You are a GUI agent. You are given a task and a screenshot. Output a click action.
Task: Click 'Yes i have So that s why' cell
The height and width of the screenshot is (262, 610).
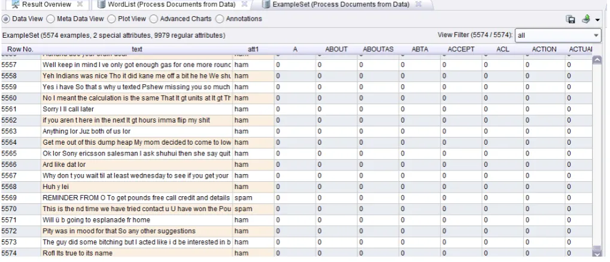[x=137, y=87]
